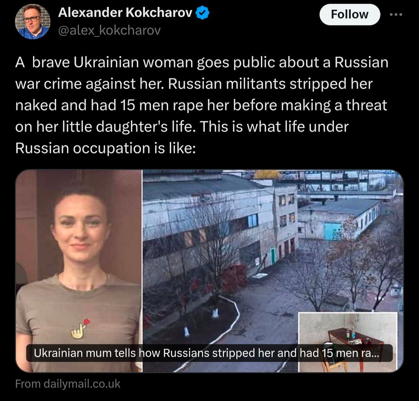
Task: Open the three-dot more options menu
Action: pos(396,15)
